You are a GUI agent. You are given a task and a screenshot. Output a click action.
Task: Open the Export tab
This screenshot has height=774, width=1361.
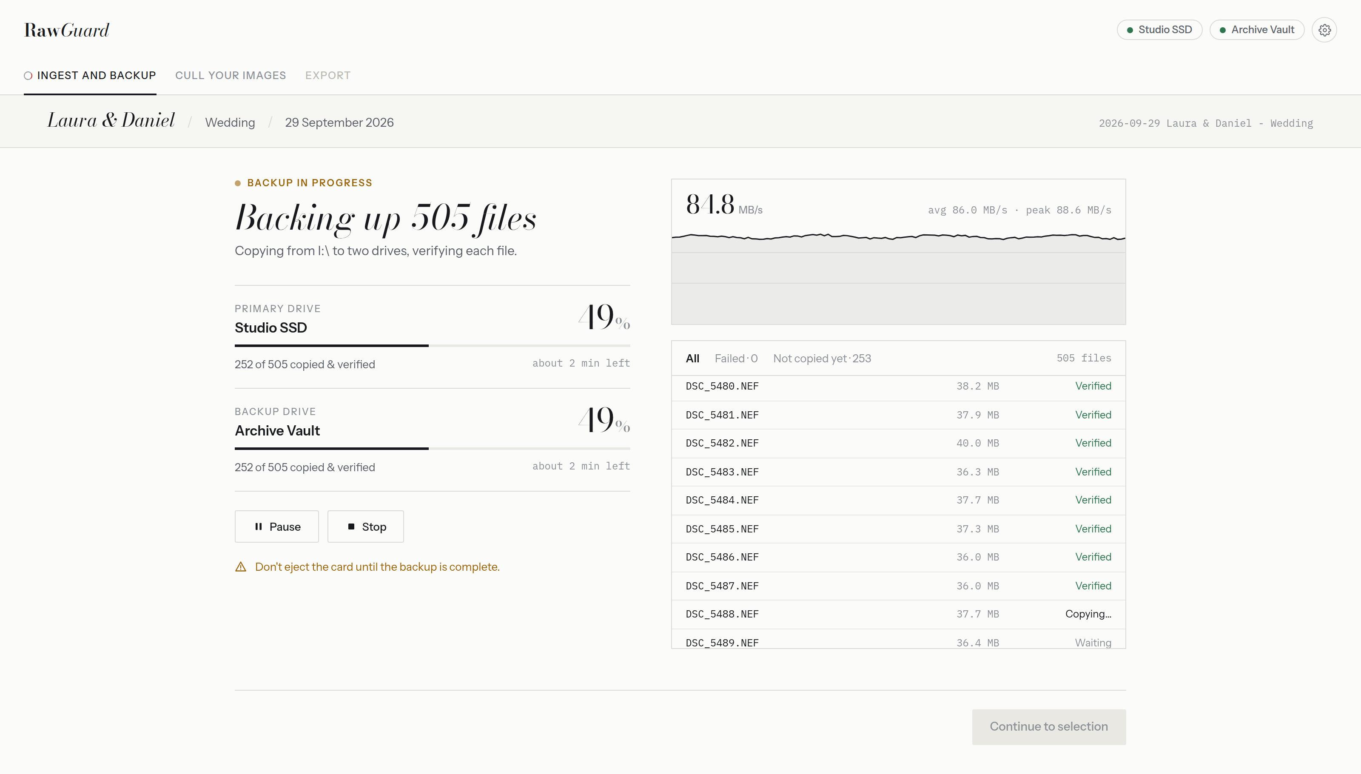coord(327,76)
